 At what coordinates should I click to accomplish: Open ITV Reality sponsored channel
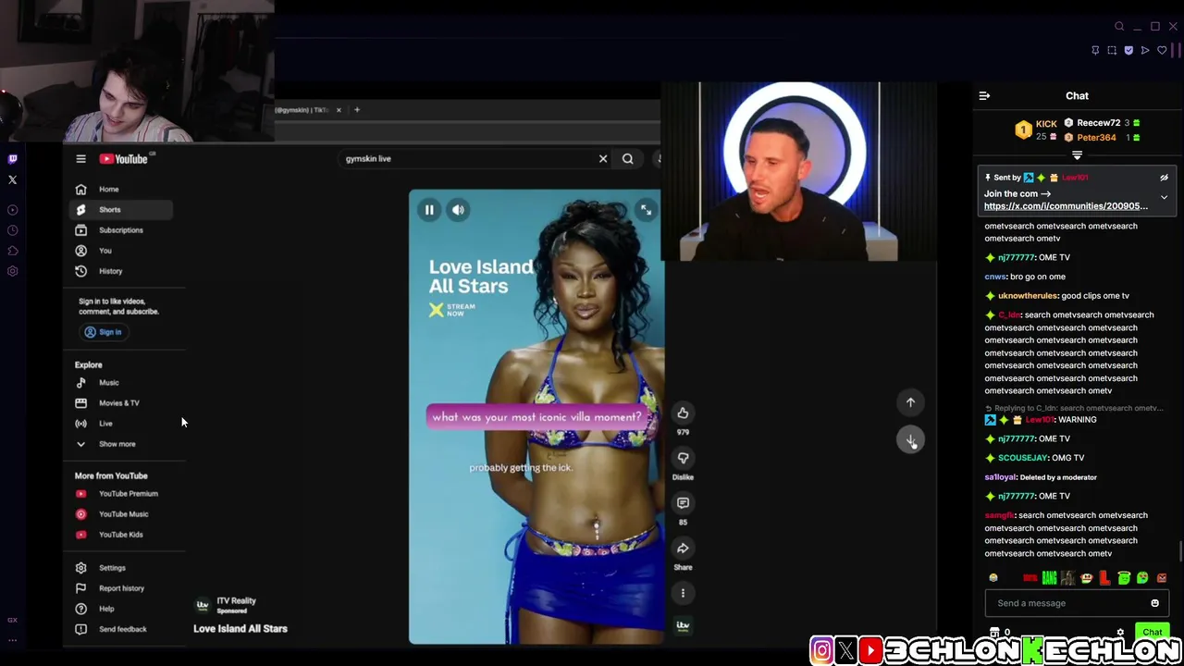coord(236,601)
